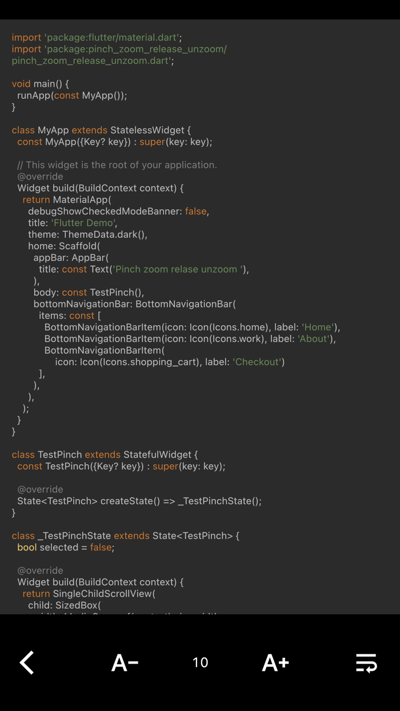This screenshot has width=400, height=711.
Task: Select the 'Home' label string
Action: click(x=318, y=327)
